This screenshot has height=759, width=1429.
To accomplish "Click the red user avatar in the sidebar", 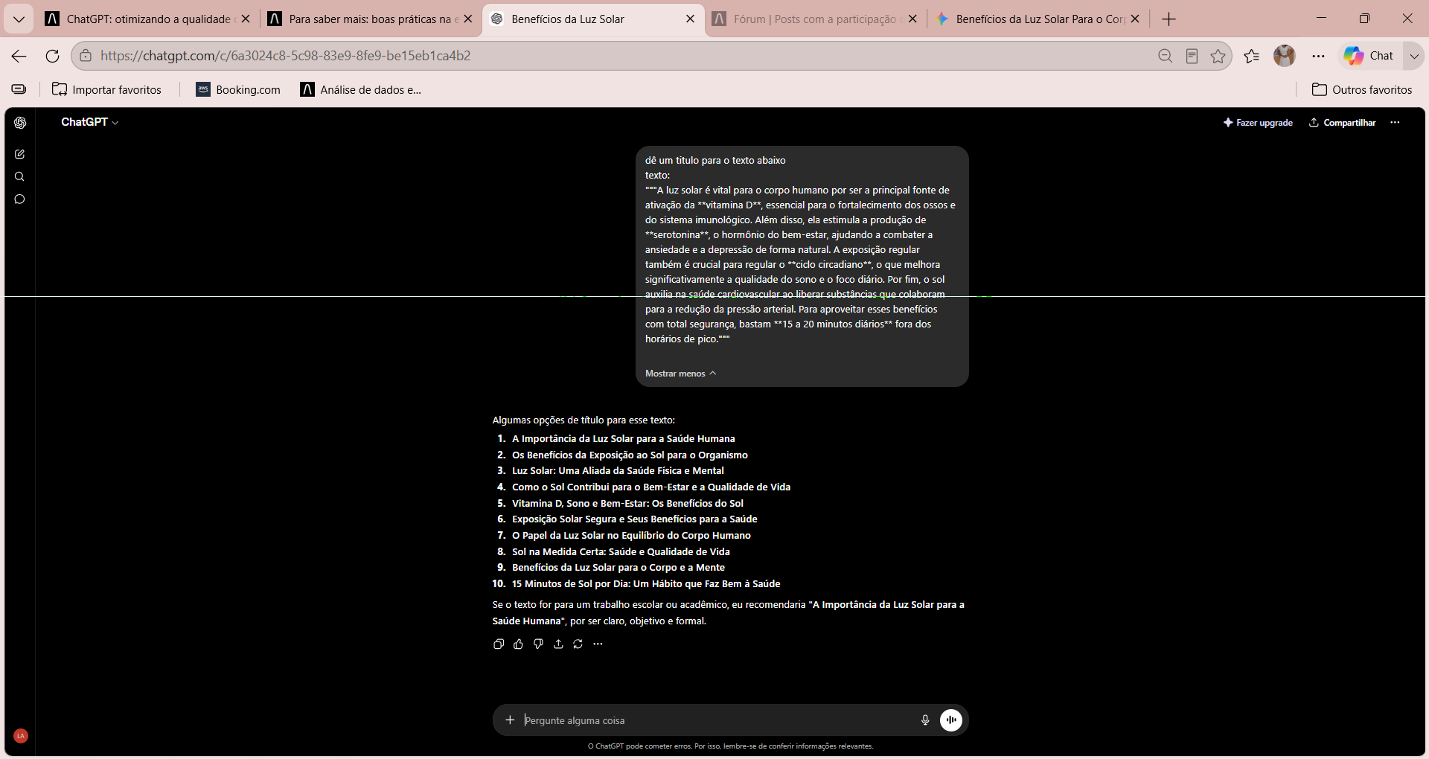I will click(21, 736).
